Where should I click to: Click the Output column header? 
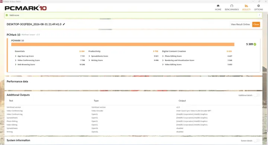point(182,101)
